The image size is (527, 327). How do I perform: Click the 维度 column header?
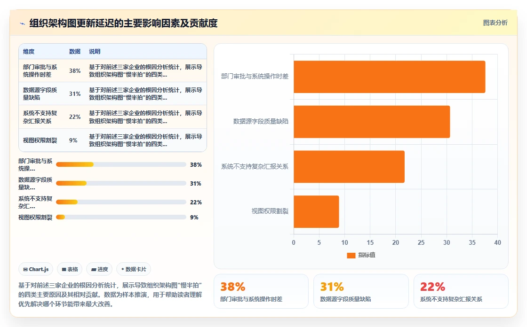[29, 51]
